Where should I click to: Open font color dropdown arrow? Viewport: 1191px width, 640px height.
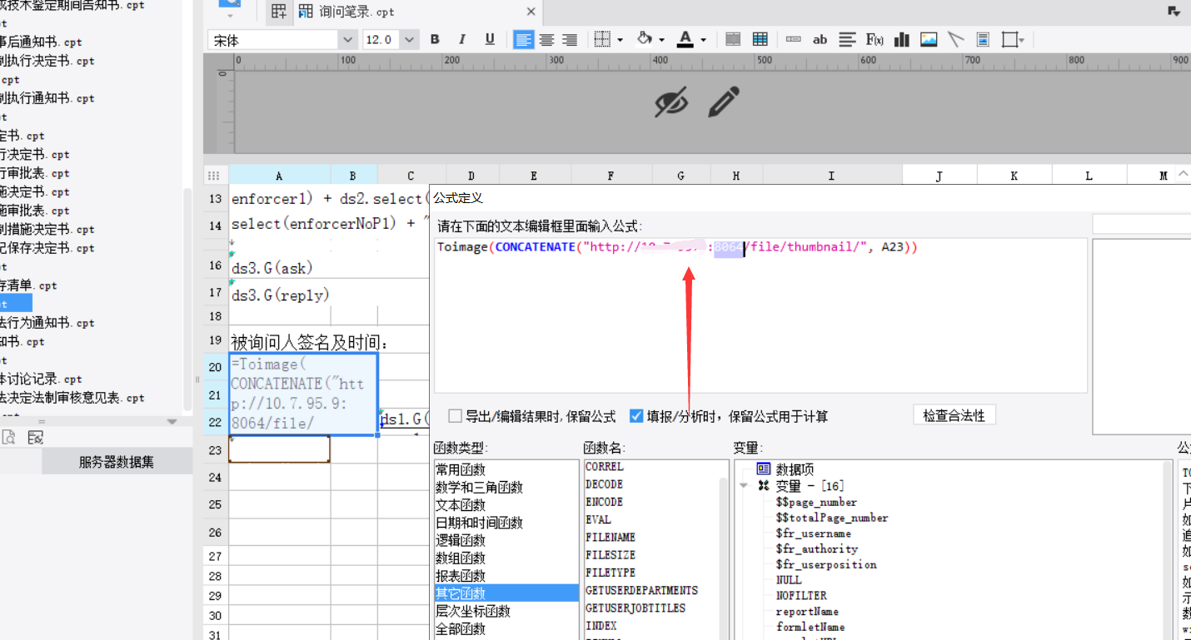(703, 40)
